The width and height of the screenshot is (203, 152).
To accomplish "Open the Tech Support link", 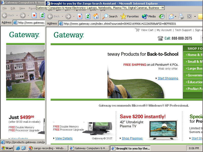I will click(x=183, y=30).
